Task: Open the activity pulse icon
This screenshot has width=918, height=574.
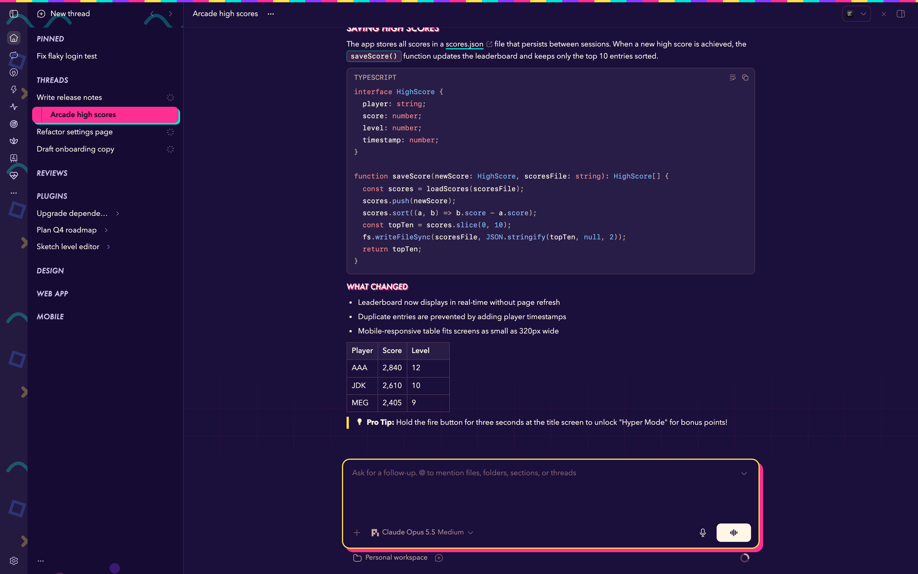Action: pos(14,107)
